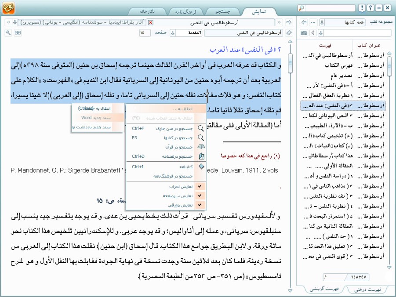
Task: Choose the جستجو در فرهنگ‌نامه menu entry
Action: click(x=166, y=176)
